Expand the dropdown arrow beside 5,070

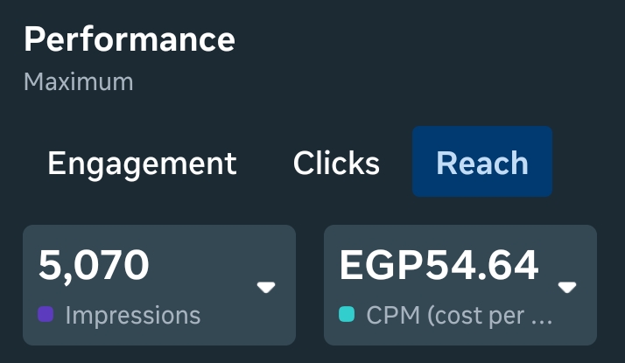[x=266, y=287]
